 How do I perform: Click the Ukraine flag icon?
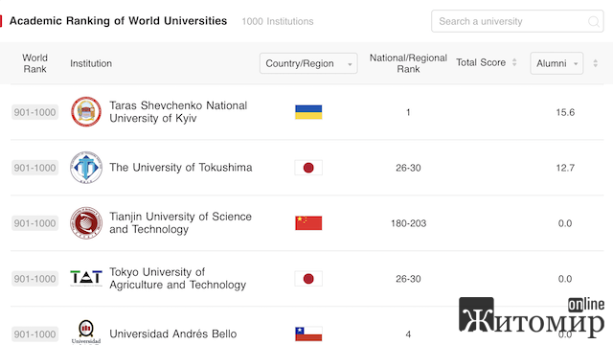[x=308, y=112]
